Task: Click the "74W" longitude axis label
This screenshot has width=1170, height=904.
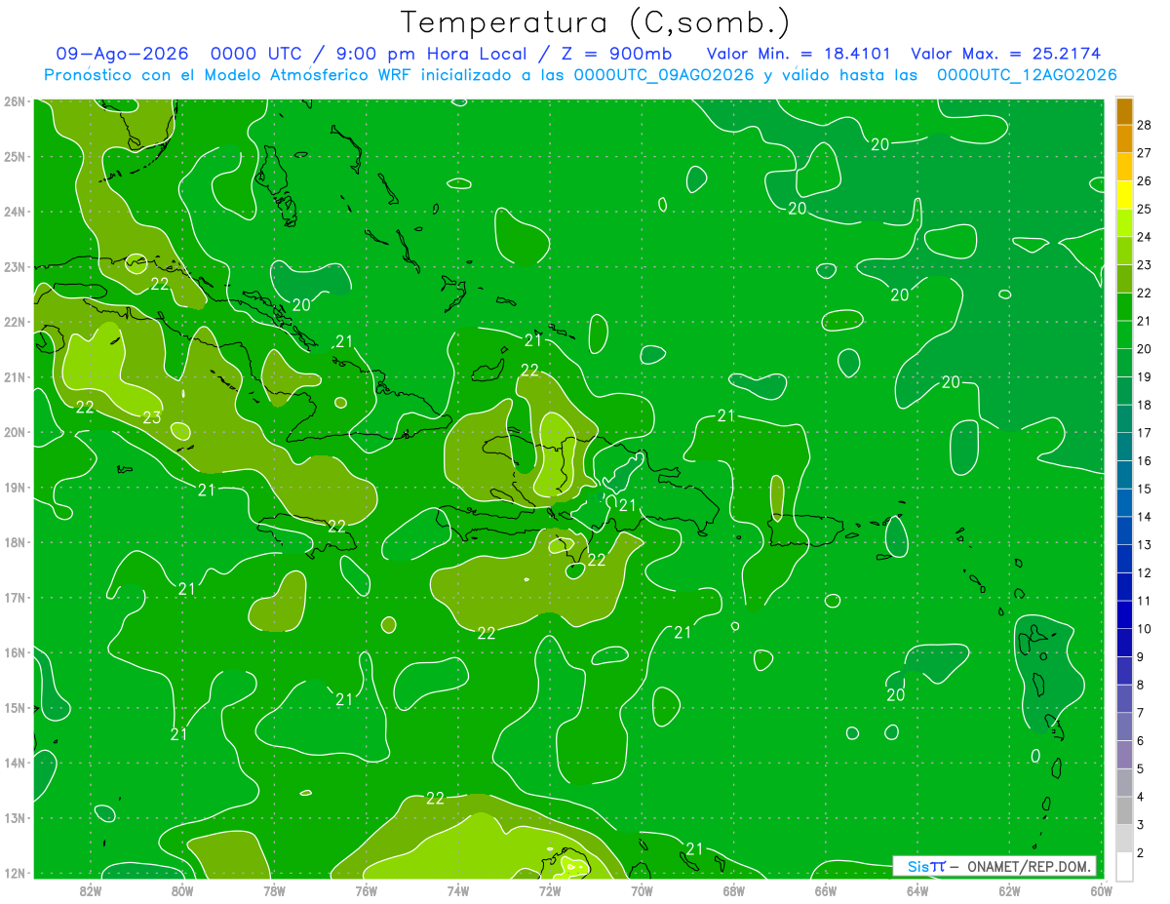Action: [457, 890]
